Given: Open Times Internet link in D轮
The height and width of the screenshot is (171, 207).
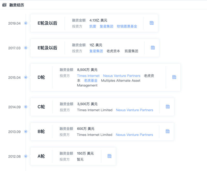Looking at the screenshot, I should coord(88,76).
